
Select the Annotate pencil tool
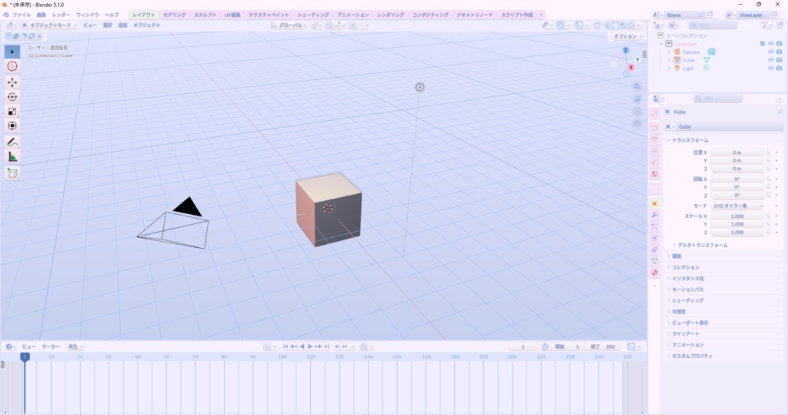[12, 142]
